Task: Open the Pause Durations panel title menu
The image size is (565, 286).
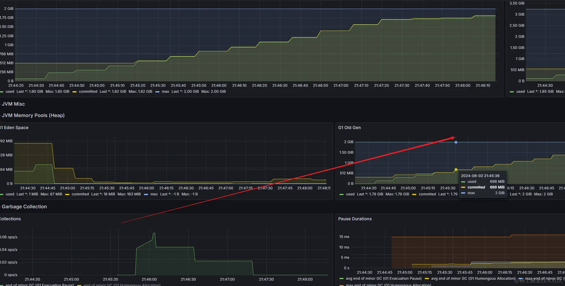Action: click(x=355, y=219)
